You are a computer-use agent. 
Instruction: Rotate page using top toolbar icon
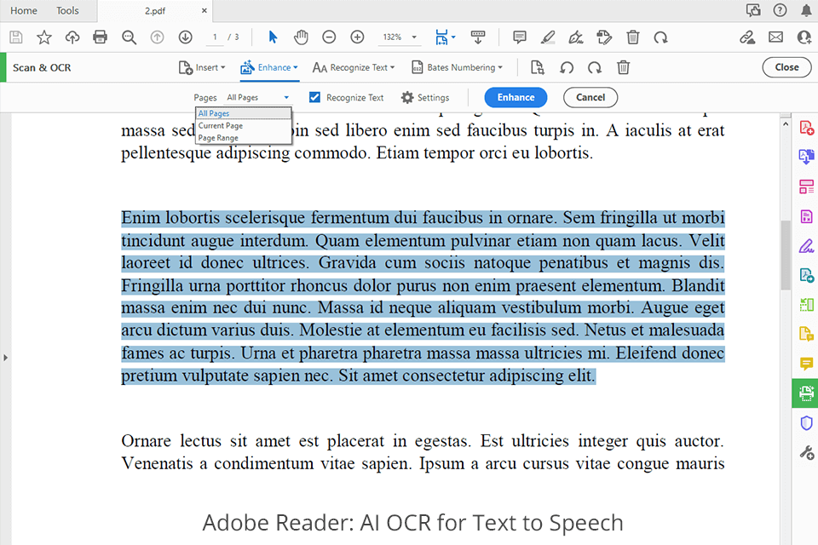click(661, 37)
